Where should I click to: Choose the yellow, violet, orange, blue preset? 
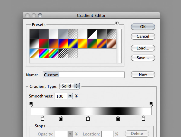tap(102, 43)
